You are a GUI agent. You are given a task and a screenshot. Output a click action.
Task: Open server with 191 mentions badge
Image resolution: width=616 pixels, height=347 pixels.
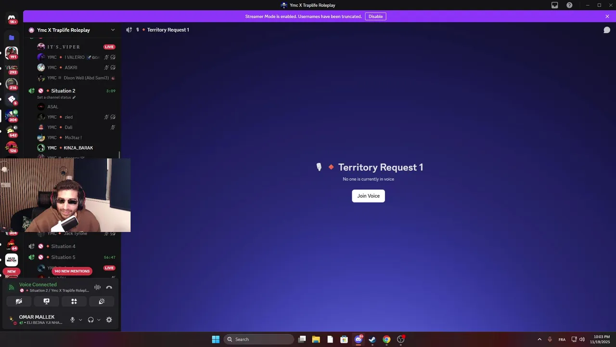[12, 53]
